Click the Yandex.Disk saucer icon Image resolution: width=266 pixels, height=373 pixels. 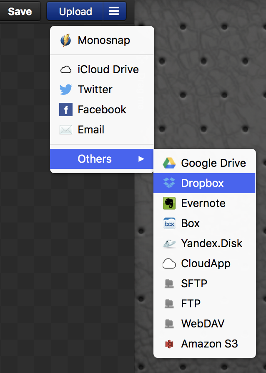coord(169,244)
